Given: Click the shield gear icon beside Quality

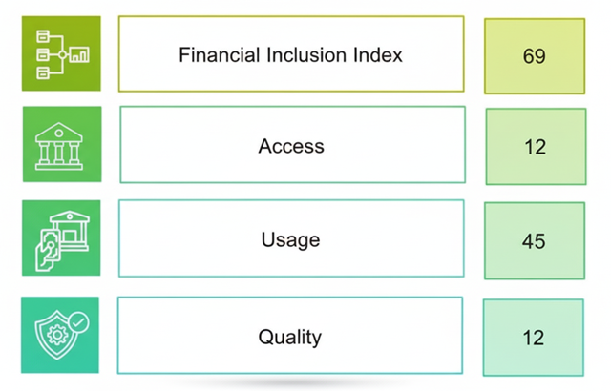Looking at the screenshot, I should 61,335.
